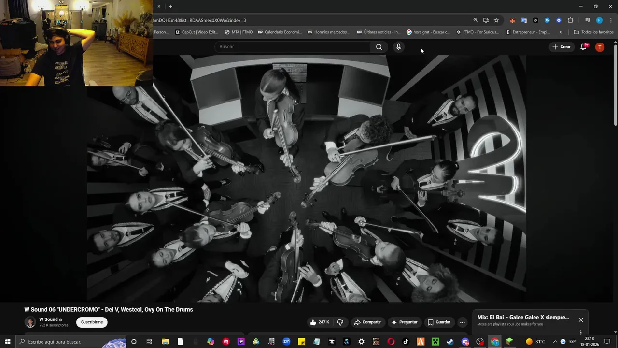Open Steam icon on taskbar

click(450, 342)
